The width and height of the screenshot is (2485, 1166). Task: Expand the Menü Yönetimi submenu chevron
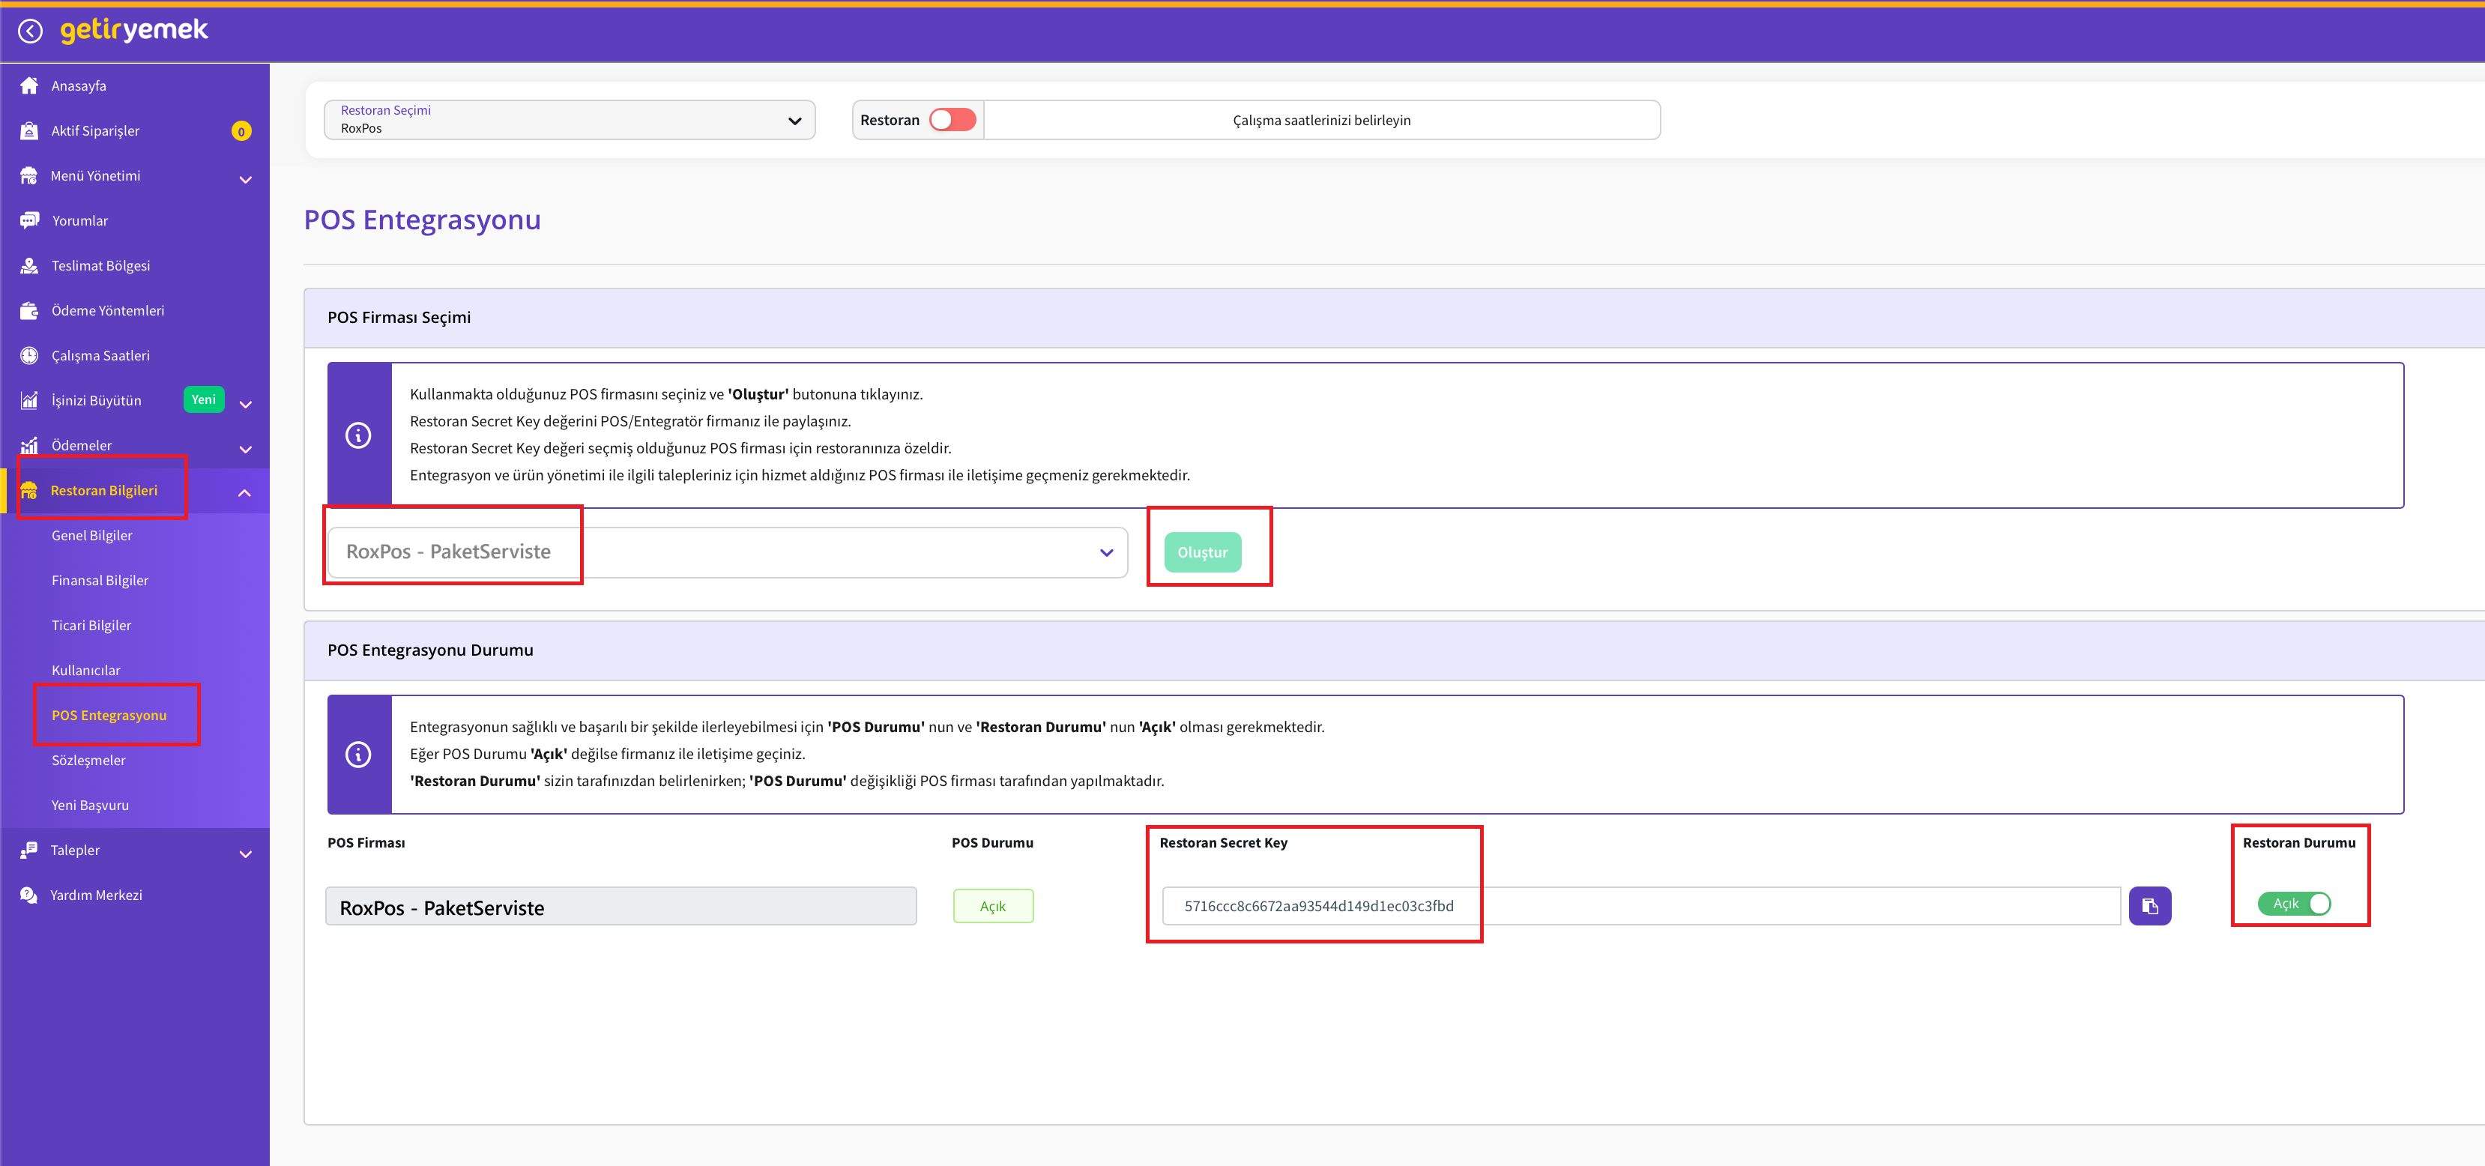(x=245, y=179)
